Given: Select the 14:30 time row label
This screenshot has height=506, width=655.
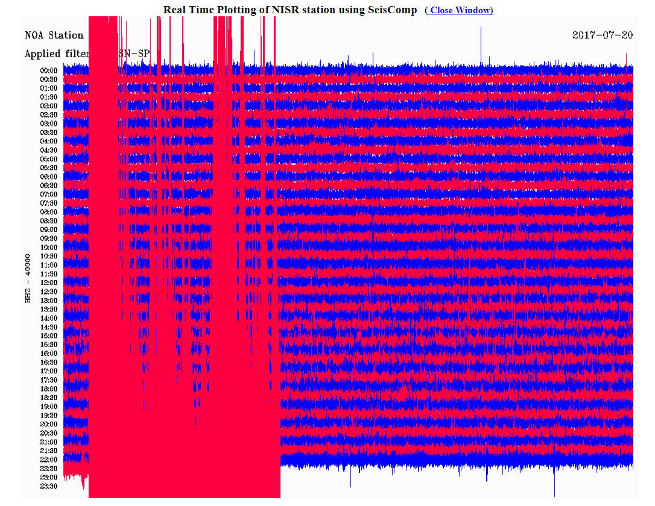Looking at the screenshot, I should tap(49, 326).
